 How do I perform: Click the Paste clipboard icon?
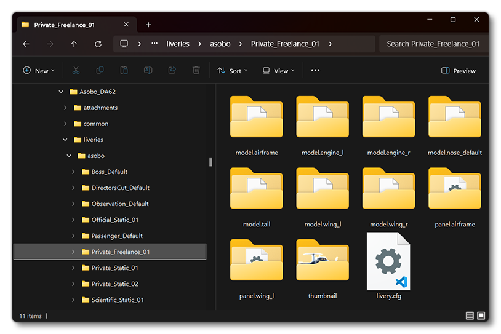(x=124, y=70)
